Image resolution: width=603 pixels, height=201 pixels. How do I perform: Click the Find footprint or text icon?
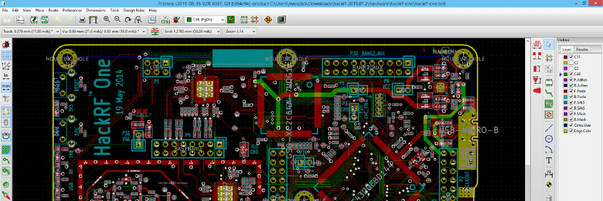pyautogui.click(x=152, y=20)
